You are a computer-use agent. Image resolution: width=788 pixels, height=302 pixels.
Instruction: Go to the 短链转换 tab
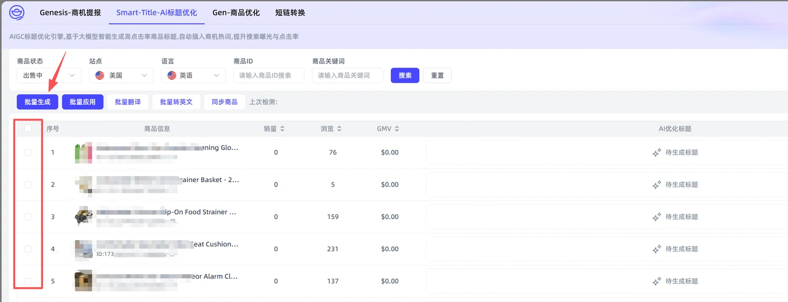pyautogui.click(x=290, y=13)
